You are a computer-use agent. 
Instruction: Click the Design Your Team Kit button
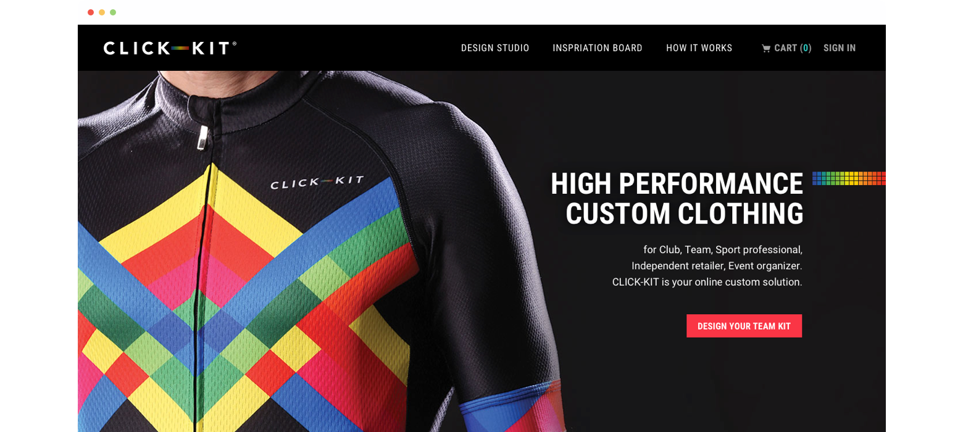point(744,326)
